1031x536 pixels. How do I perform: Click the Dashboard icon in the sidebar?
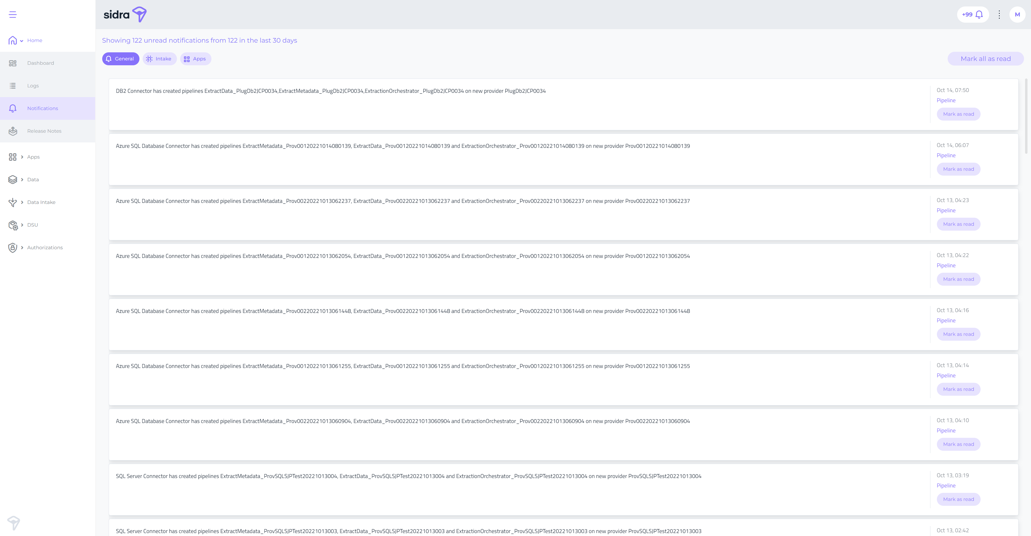13,63
